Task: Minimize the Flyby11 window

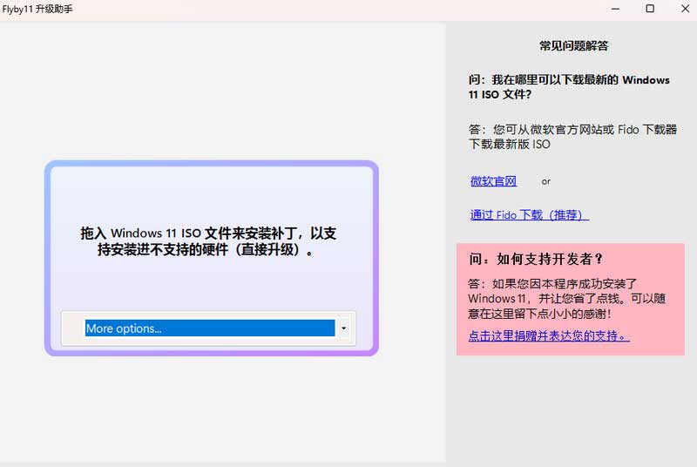Action: point(615,9)
